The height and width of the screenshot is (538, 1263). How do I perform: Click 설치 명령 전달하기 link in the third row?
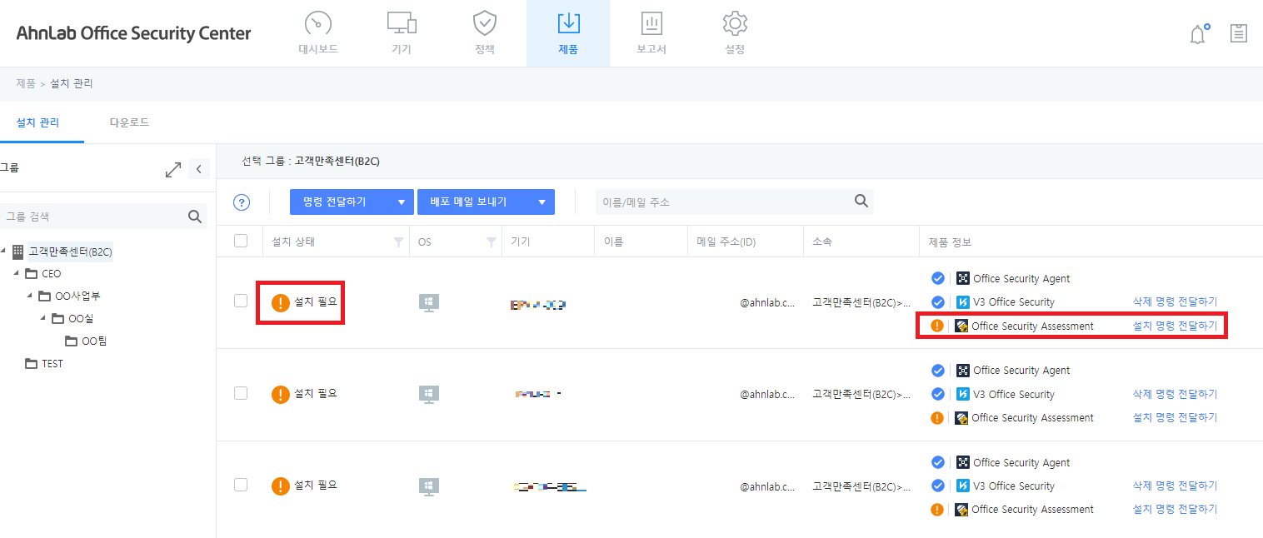1175,509
